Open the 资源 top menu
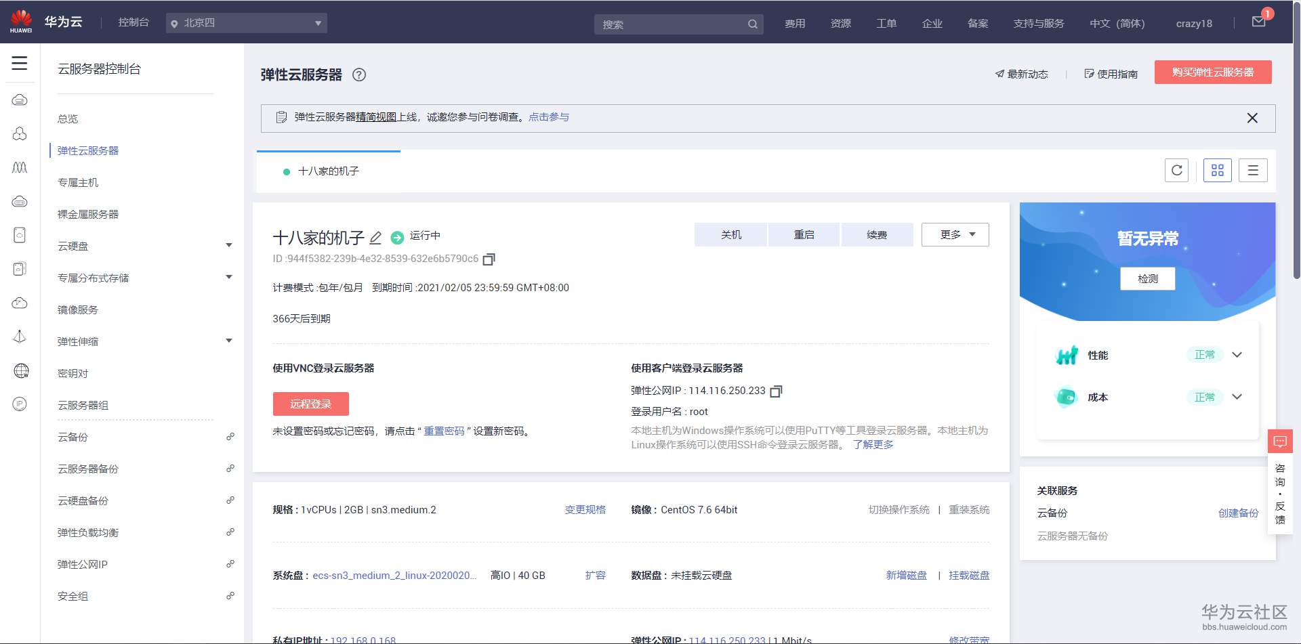The height and width of the screenshot is (644, 1301). tap(841, 24)
